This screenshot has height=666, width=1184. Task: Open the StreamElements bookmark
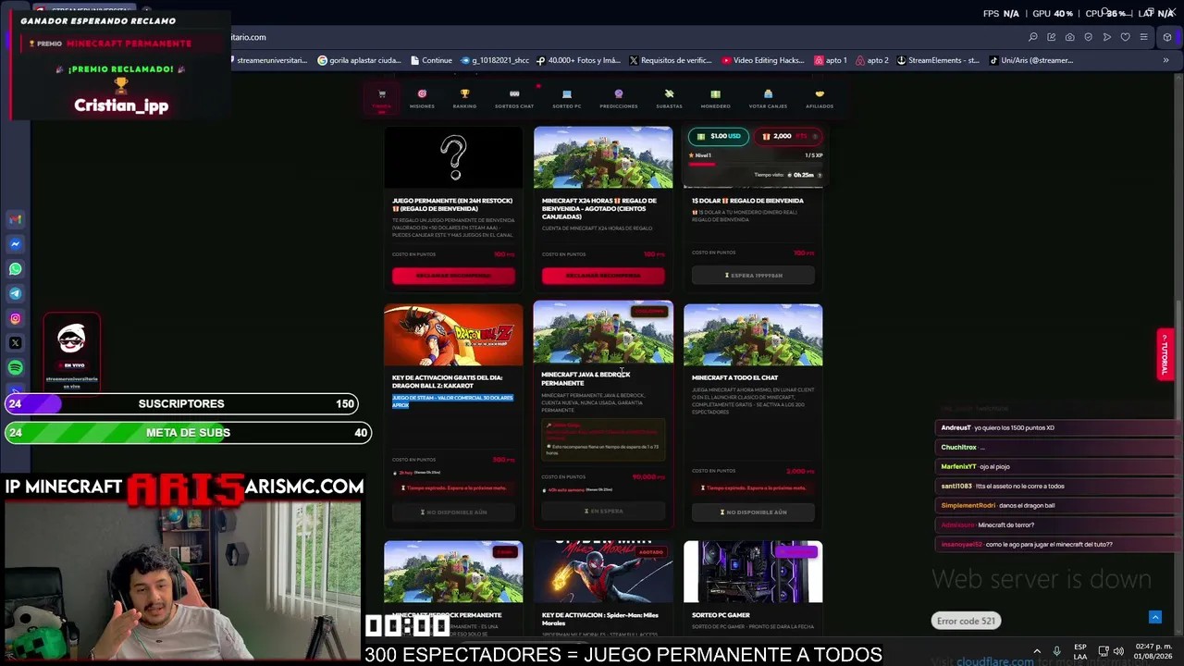(937, 60)
